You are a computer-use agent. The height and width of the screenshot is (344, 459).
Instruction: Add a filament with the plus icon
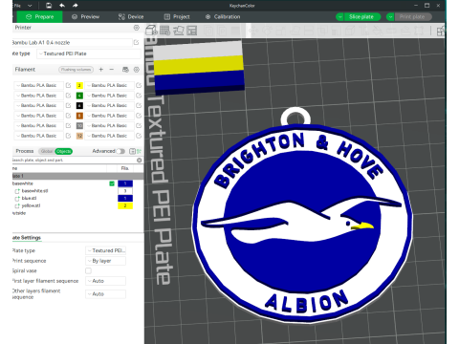[101, 69]
